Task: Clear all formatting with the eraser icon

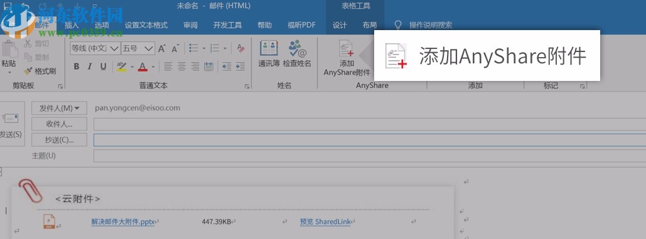Action: 241,48
